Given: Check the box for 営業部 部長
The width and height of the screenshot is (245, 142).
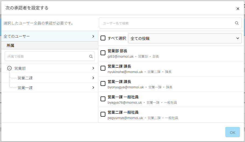Looking at the screenshot, I should [103, 53].
